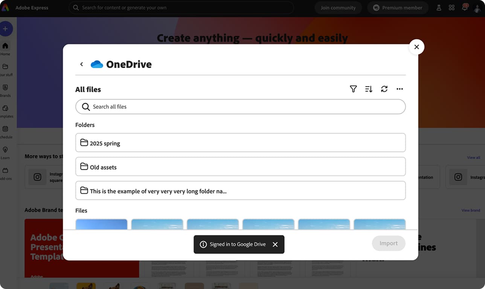The image size is (485, 289).
Task: Open the notifications bell
Action: click(x=465, y=8)
